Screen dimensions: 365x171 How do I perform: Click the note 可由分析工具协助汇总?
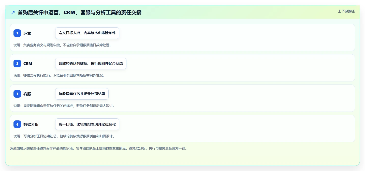click(40, 136)
